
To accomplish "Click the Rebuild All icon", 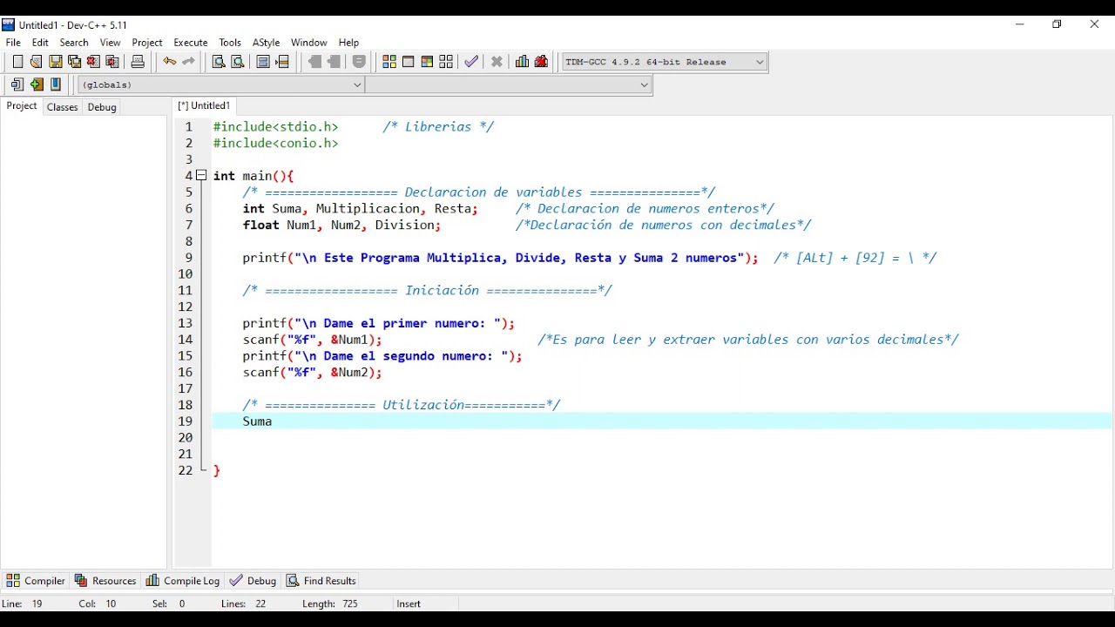I will point(446,62).
